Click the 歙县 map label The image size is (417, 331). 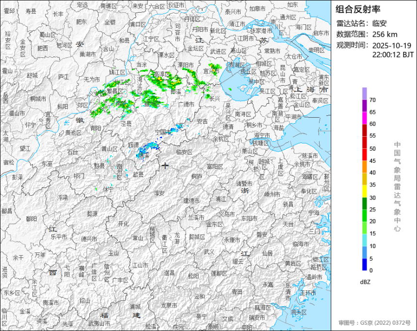tap(138, 174)
